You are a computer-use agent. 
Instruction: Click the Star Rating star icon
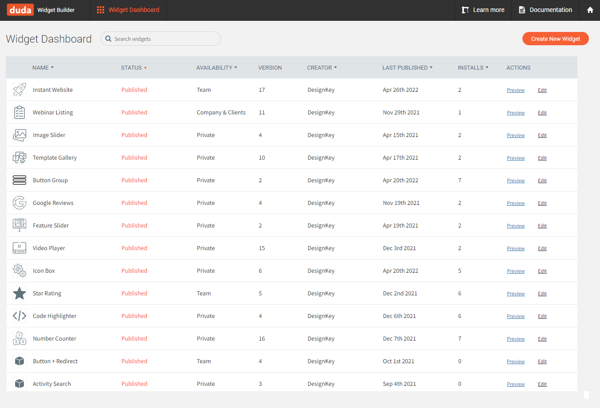click(x=19, y=293)
